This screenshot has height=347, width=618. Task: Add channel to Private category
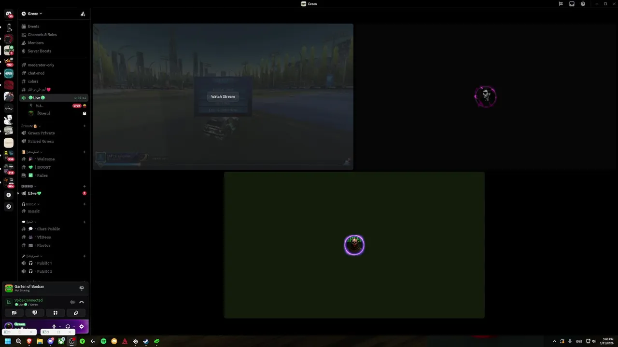tap(84, 126)
